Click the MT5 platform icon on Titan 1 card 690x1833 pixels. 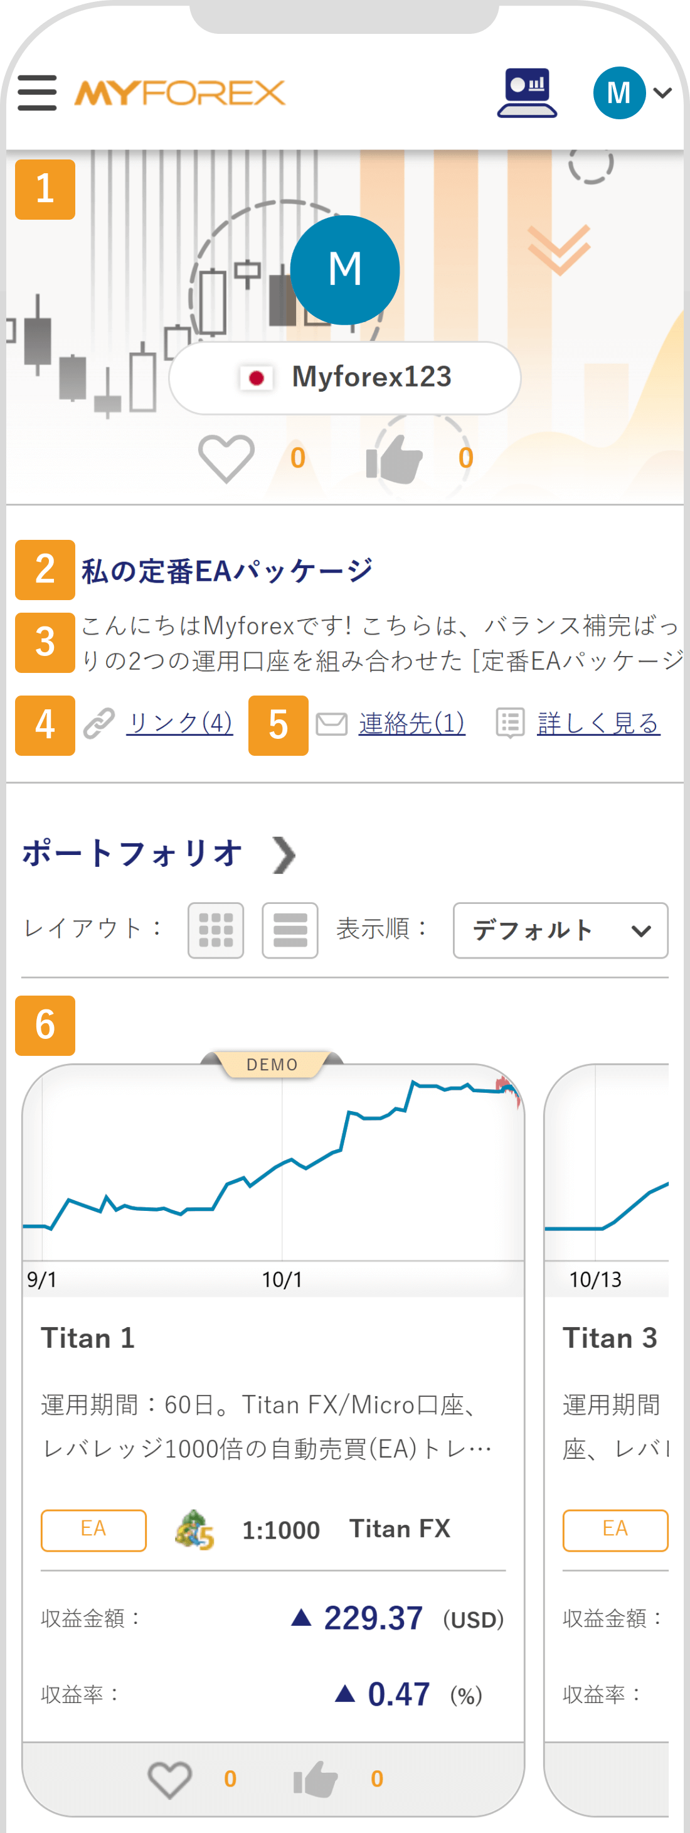[x=193, y=1530]
